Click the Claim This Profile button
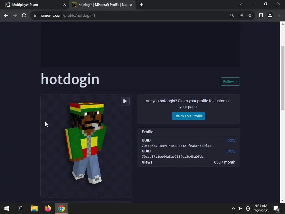The image size is (285, 214). tap(188, 116)
